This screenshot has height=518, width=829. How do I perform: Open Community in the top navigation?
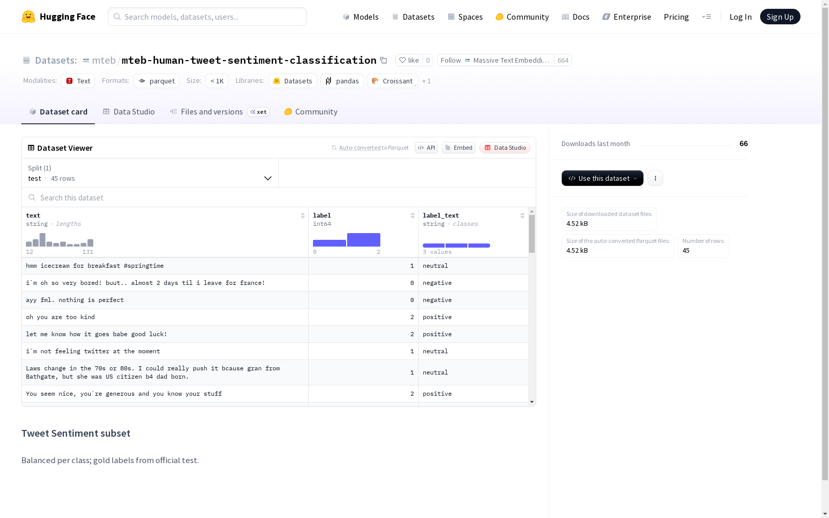522,17
